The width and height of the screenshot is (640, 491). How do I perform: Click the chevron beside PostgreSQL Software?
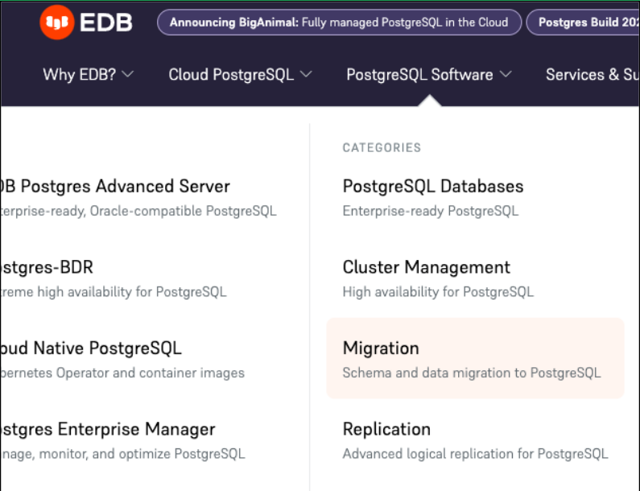pyautogui.click(x=505, y=75)
